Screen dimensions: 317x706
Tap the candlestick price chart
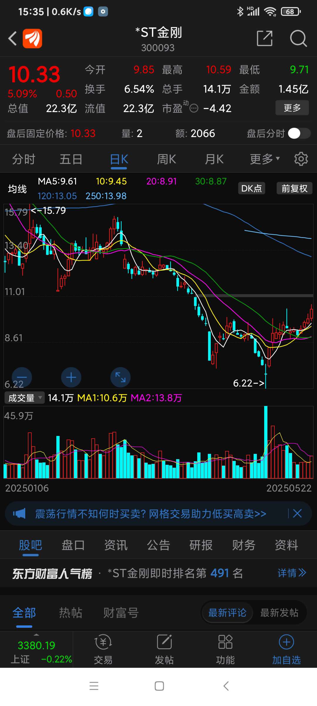coord(158,296)
